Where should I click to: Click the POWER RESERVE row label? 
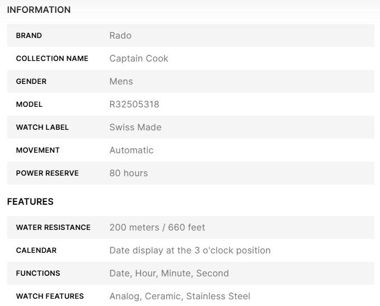(48, 173)
